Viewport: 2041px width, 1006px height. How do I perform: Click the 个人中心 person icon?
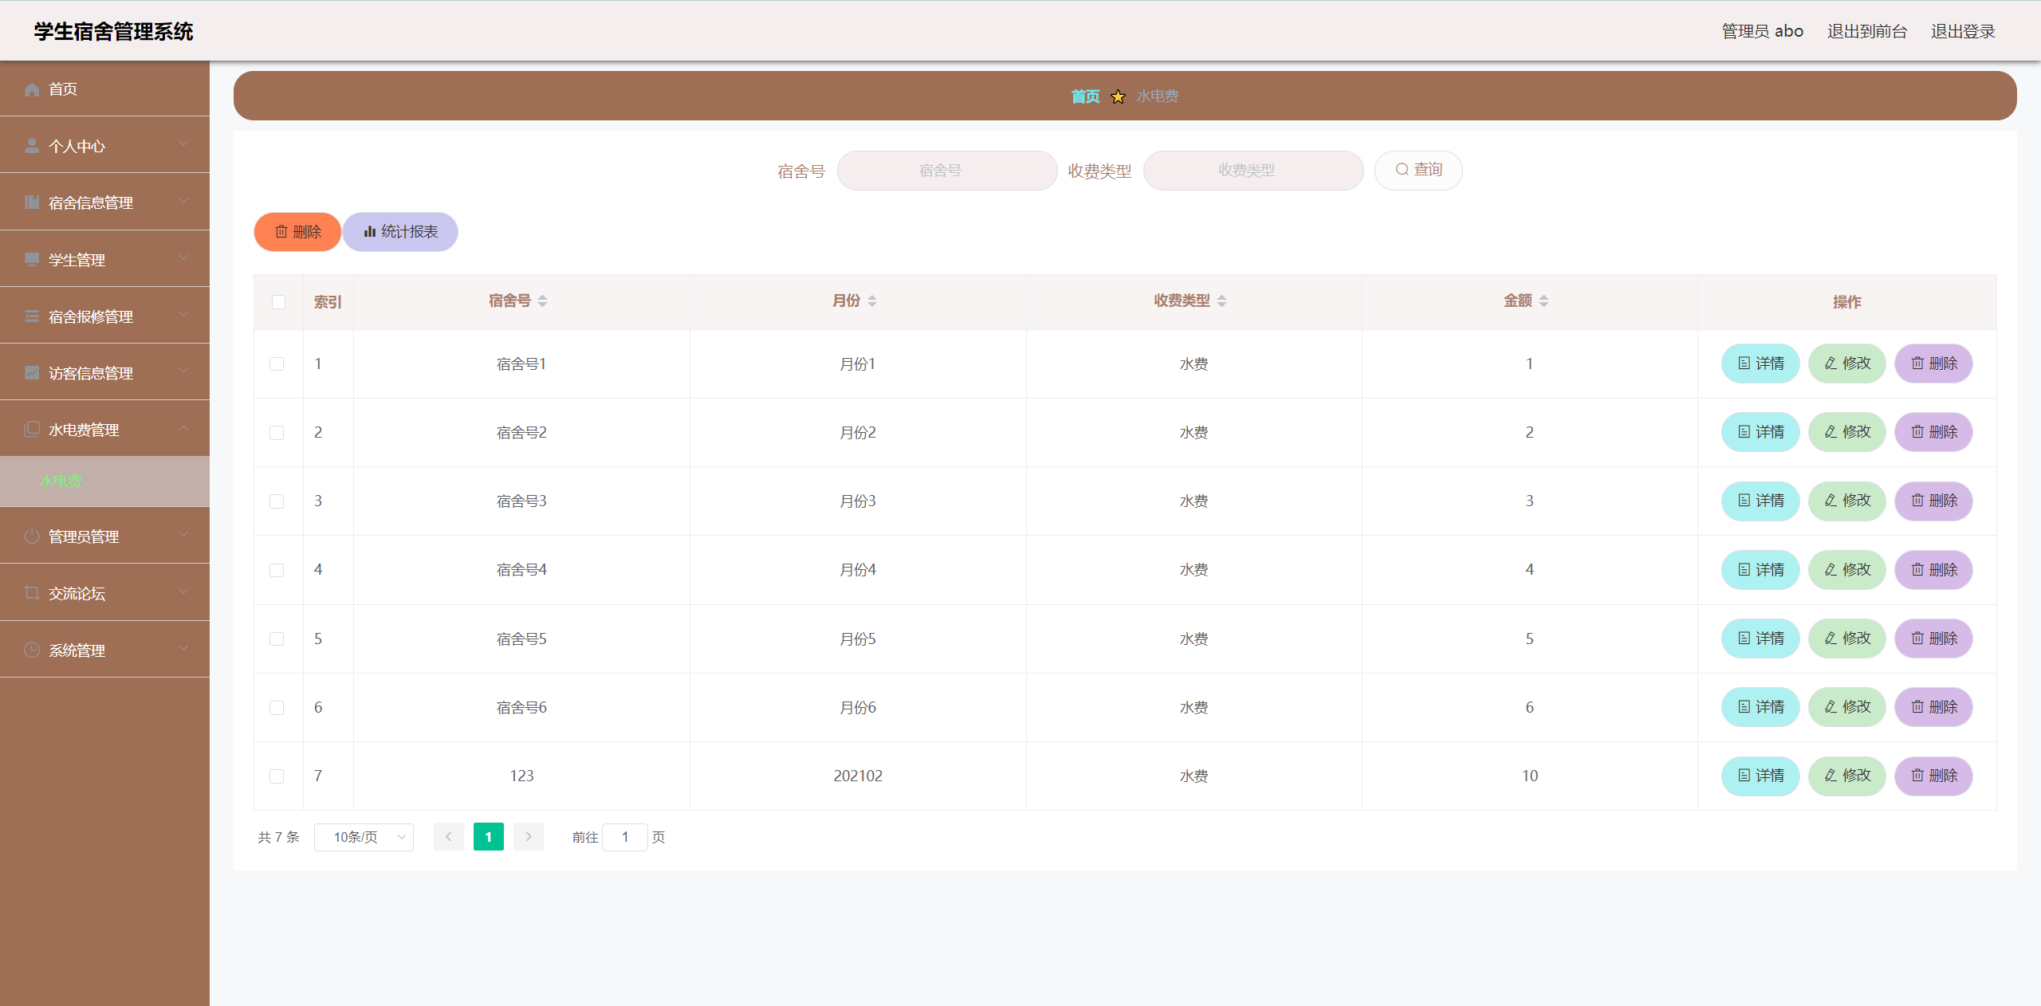click(x=32, y=145)
